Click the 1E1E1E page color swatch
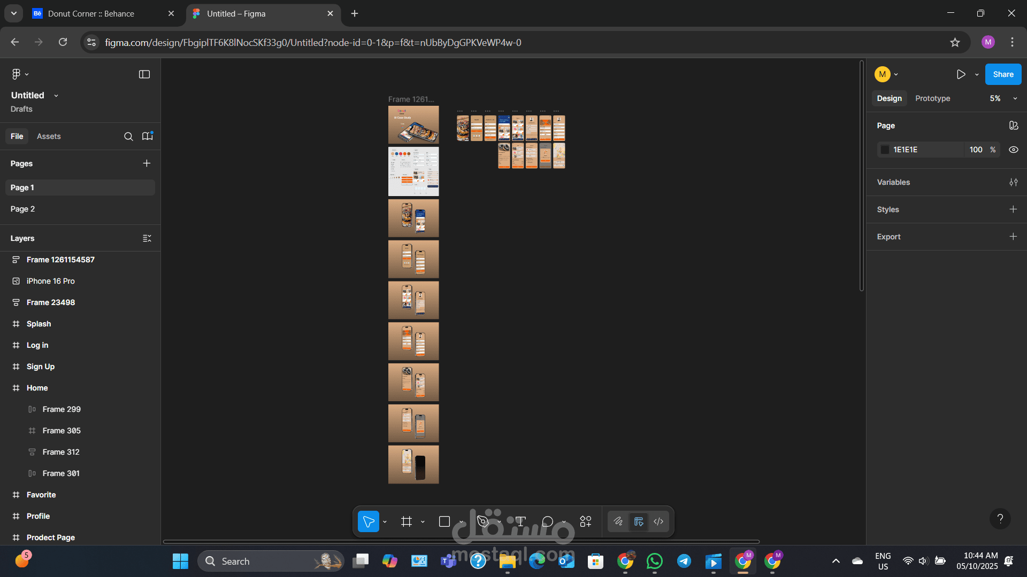Screen dimensions: 1027x577 (885, 150)
